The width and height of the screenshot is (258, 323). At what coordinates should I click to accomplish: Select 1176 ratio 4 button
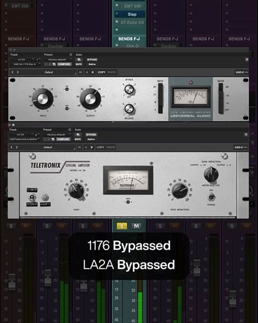[160, 110]
